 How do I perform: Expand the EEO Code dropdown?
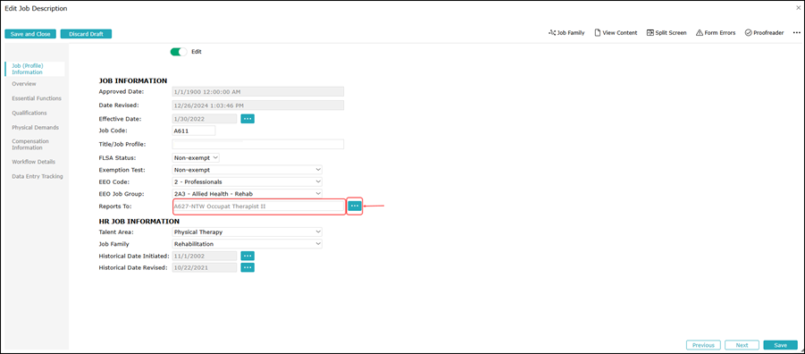247,181
